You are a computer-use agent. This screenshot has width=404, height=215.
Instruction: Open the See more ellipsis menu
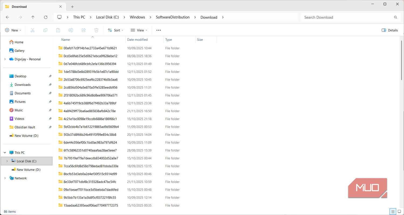159,30
